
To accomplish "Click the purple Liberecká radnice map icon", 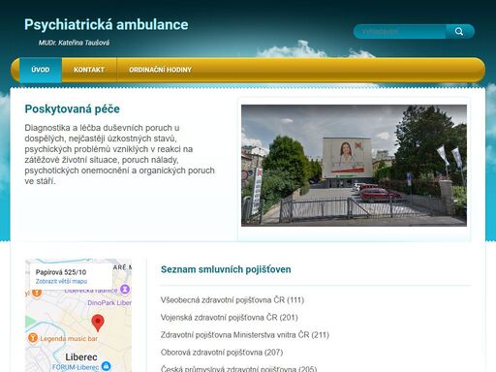I will 125,289.
